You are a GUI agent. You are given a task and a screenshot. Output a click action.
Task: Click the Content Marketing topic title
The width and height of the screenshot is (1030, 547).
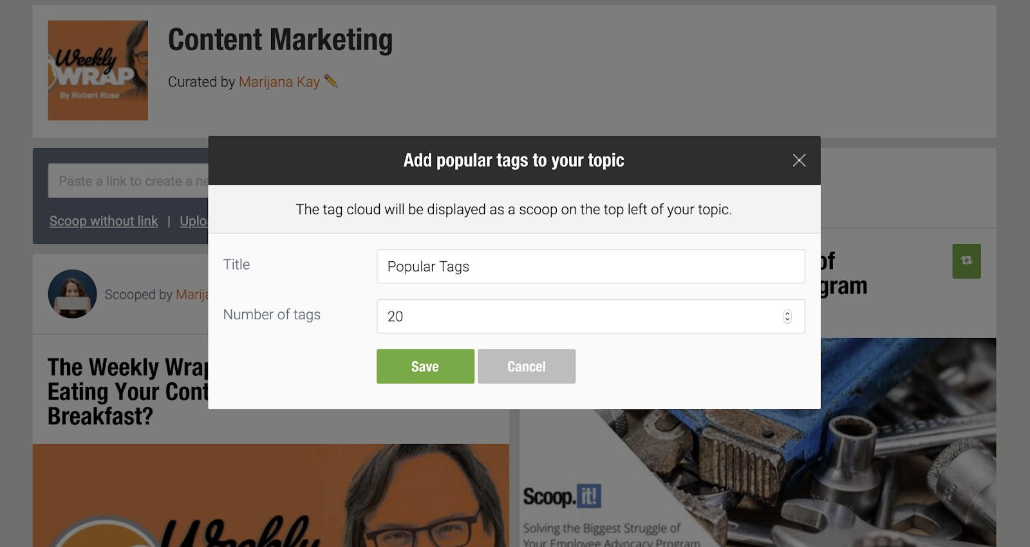(x=280, y=40)
